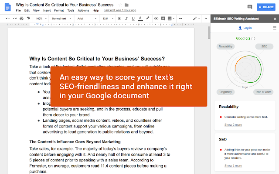Viewport: 279px width, 174px height.
Task: Open the Arial font dropdown
Action: point(87,18)
